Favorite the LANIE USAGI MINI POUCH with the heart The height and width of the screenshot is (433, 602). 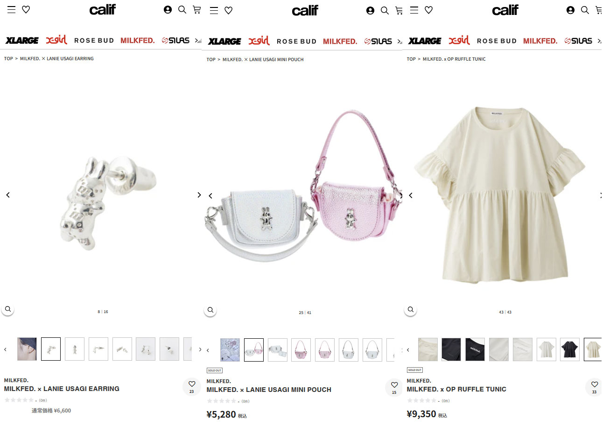coord(394,387)
